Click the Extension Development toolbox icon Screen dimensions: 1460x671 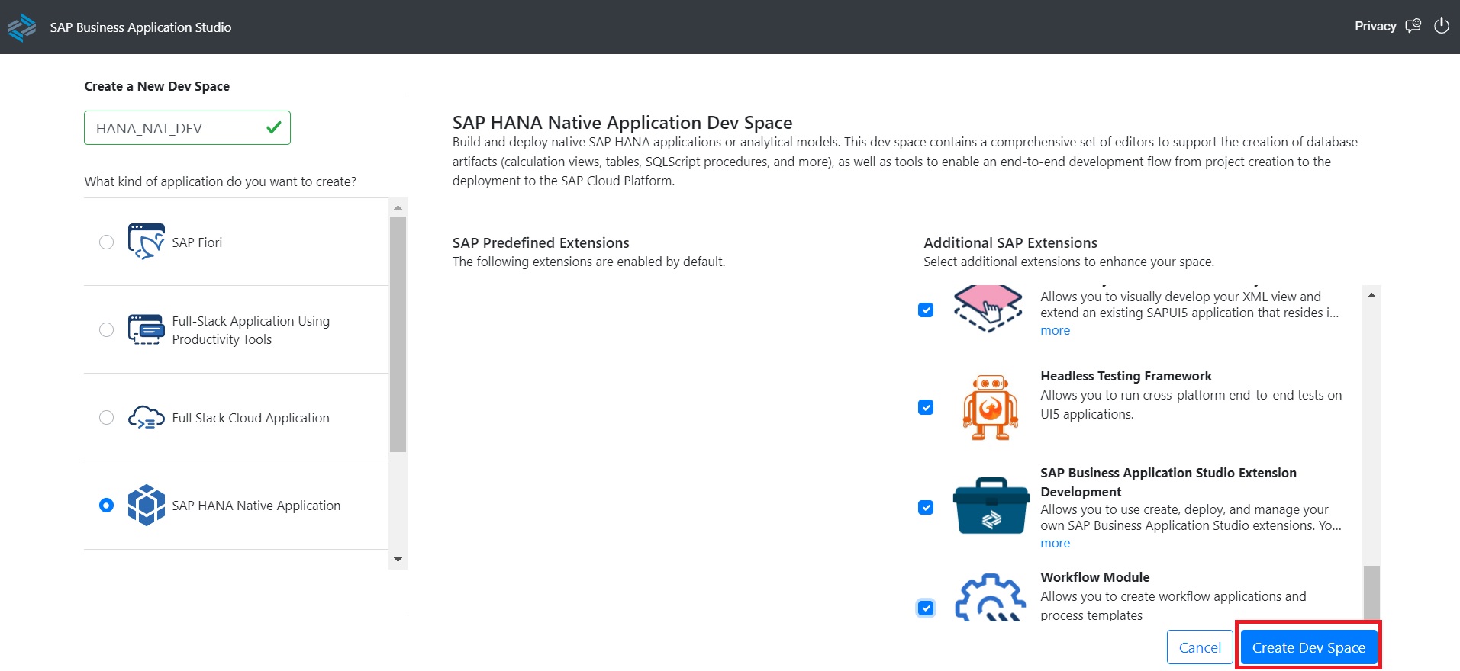tap(990, 507)
